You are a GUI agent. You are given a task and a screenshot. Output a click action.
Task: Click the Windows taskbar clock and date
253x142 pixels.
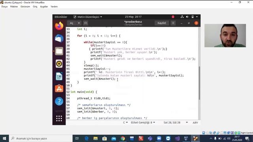tap(237, 138)
